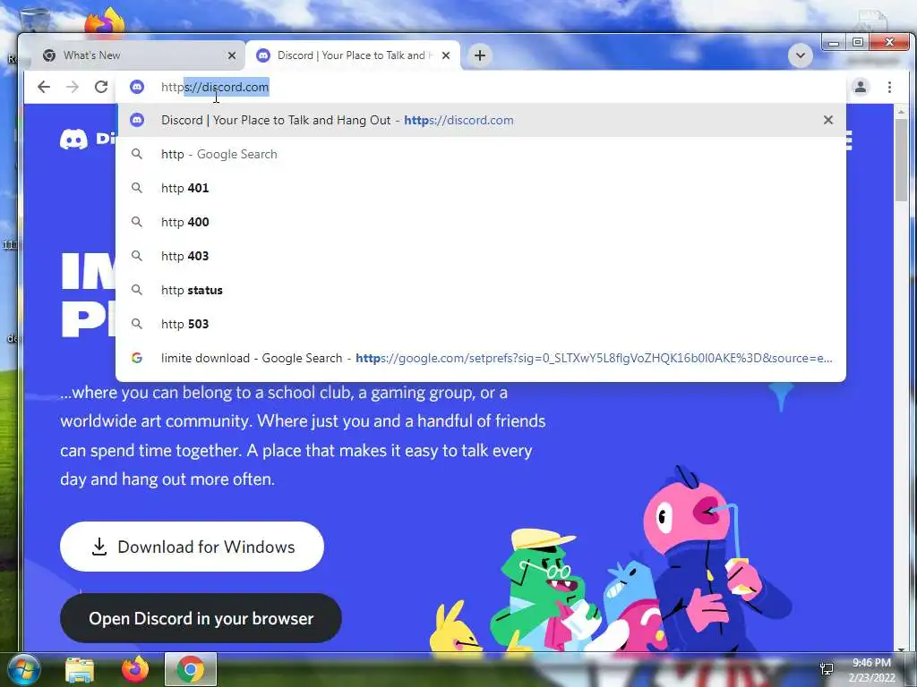Click the Chrome taskbar button
Image resolution: width=917 pixels, height=687 pixels.
pyautogui.click(x=191, y=669)
